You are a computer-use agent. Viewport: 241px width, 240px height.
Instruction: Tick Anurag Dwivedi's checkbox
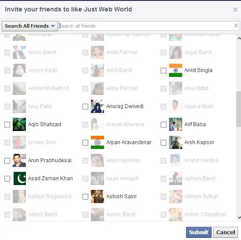[x=85, y=106]
